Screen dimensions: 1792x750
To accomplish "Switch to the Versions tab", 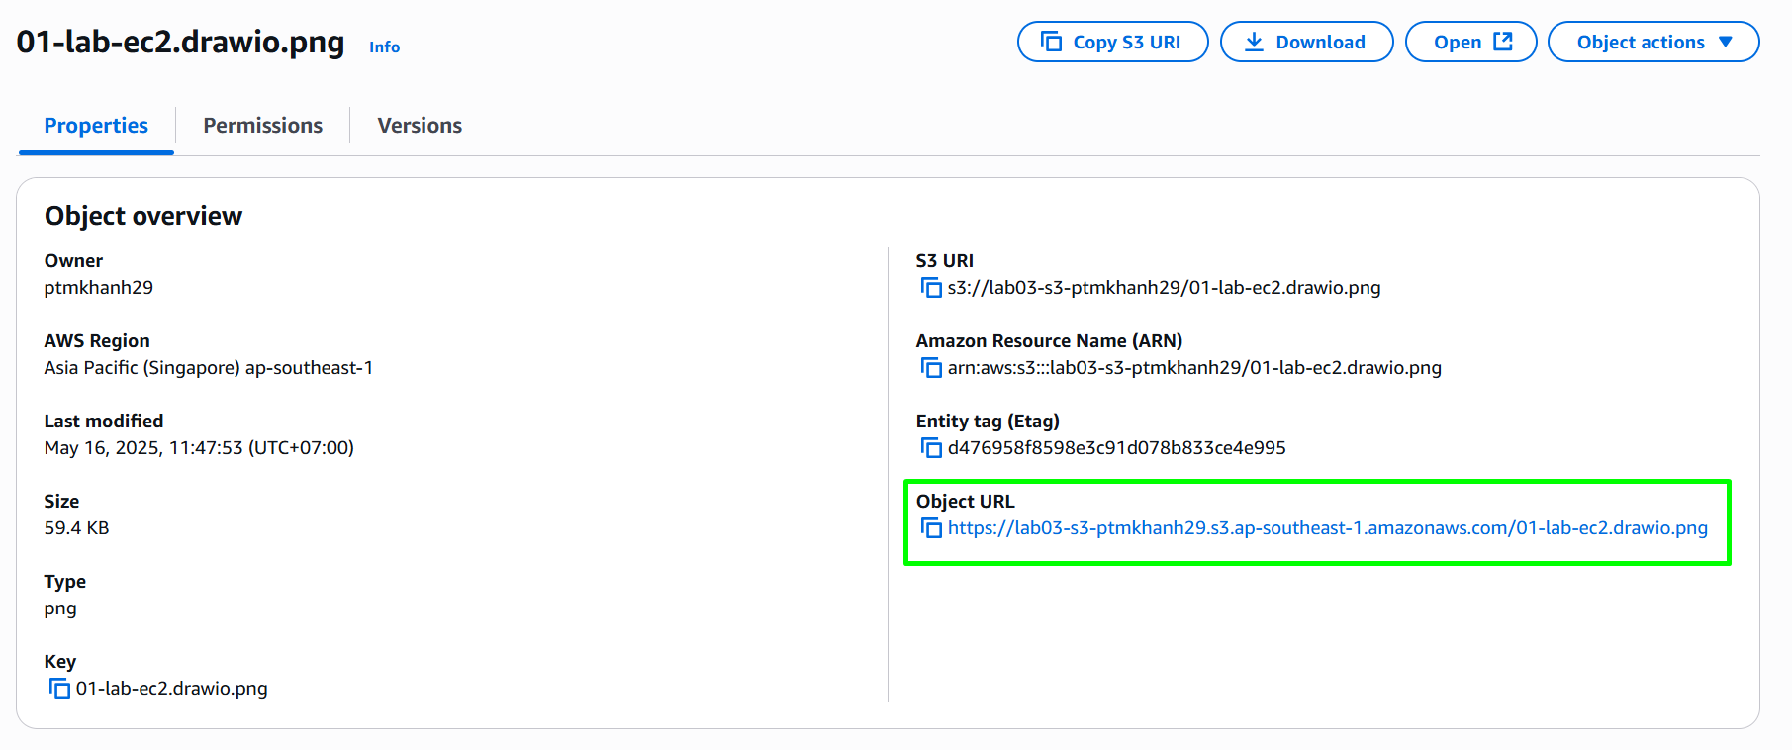I will point(420,126).
